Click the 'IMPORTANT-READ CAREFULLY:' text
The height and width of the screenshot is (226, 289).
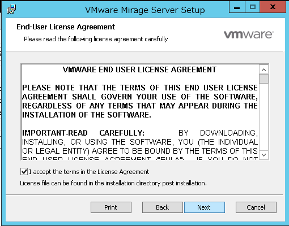[x=83, y=133]
